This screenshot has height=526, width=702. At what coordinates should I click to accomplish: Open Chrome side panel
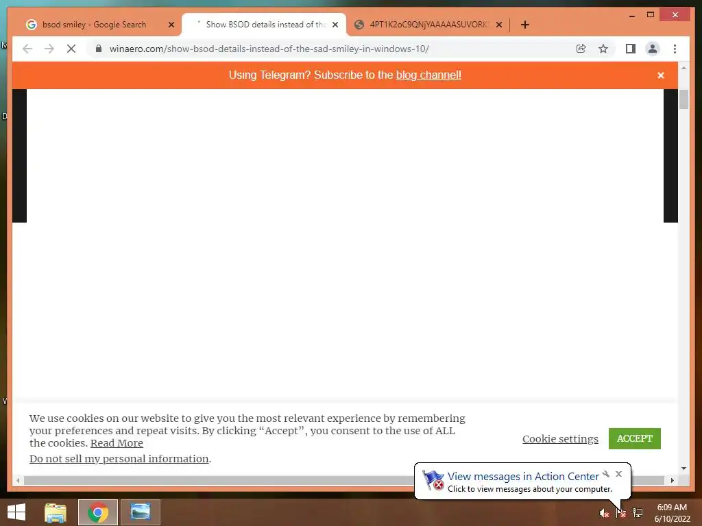pos(631,49)
